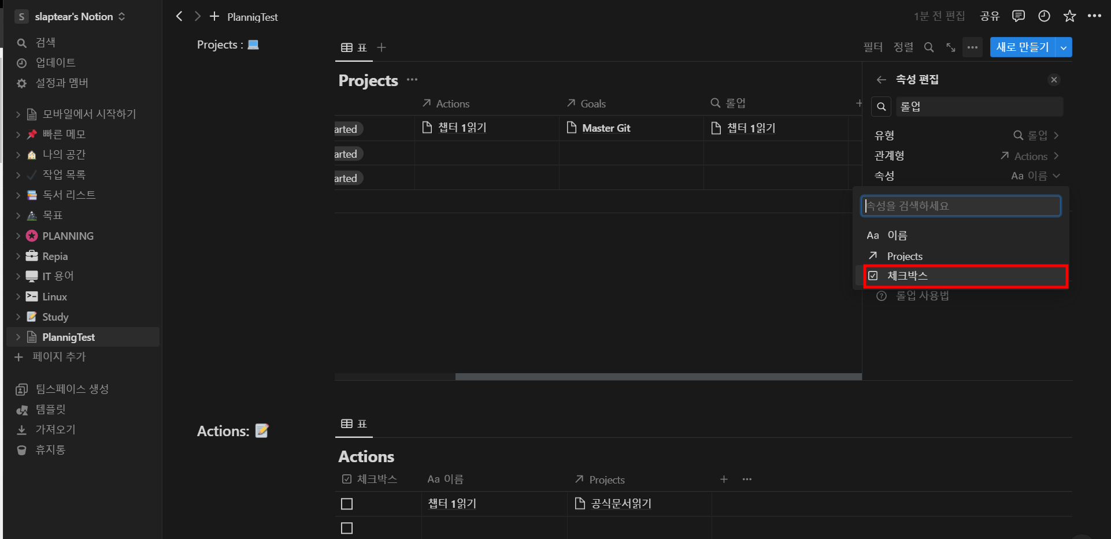The height and width of the screenshot is (539, 1111).
Task: Click the page history clock icon
Action: coord(1044,16)
